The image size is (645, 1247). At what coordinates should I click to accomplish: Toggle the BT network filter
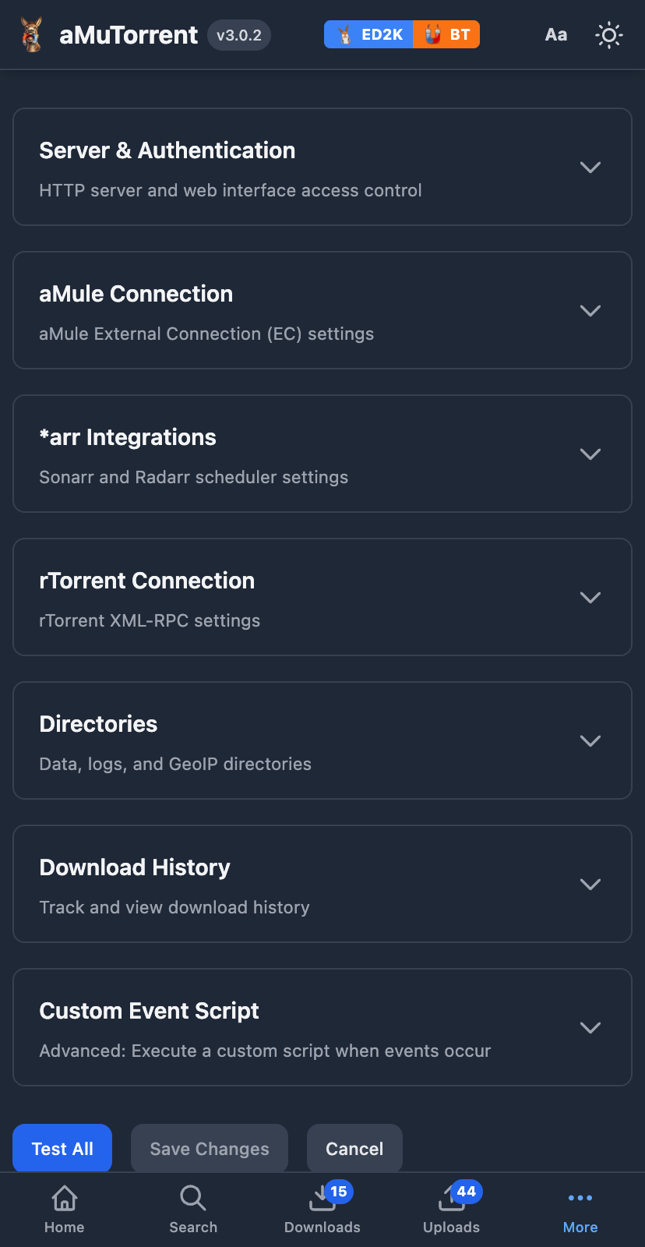[446, 35]
